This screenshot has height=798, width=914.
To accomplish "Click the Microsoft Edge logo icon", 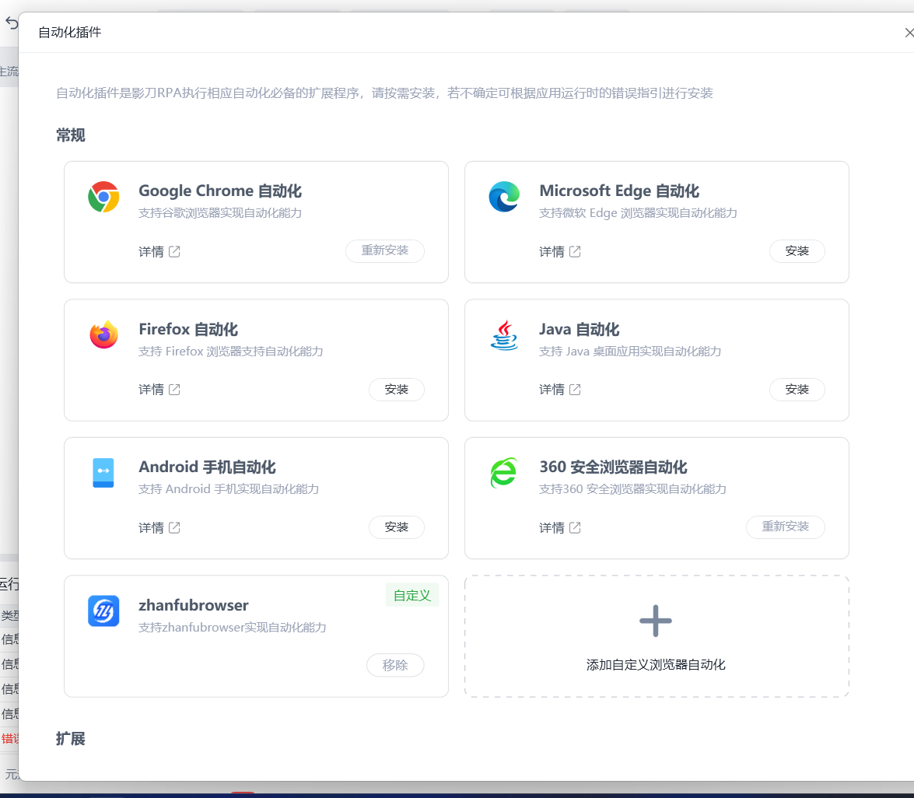I will click(504, 197).
